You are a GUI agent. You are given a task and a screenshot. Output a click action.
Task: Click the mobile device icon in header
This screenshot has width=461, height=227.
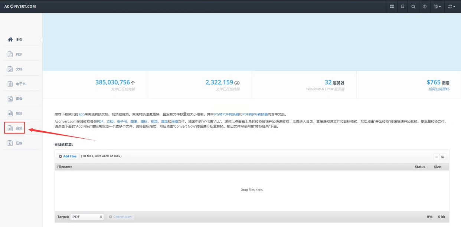(402, 7)
